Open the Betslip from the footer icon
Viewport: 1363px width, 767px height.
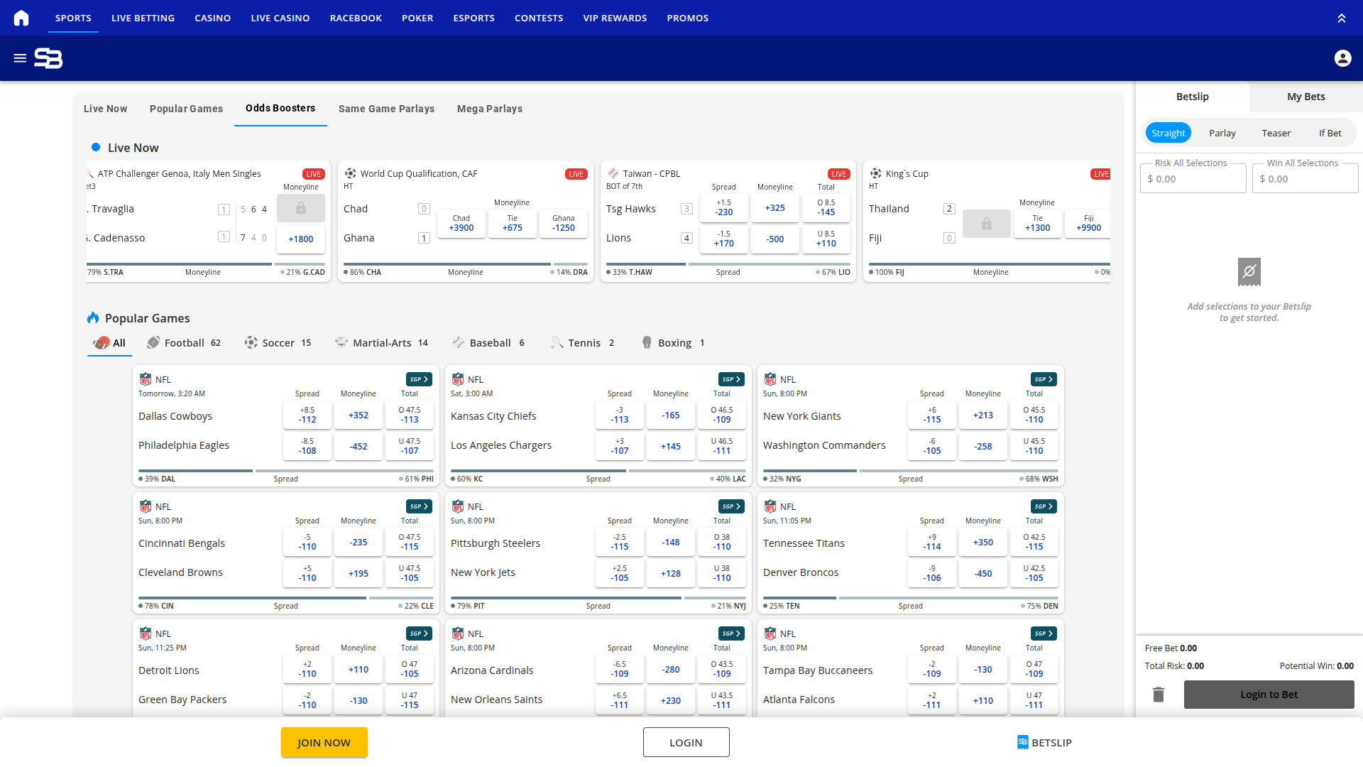click(x=1044, y=742)
